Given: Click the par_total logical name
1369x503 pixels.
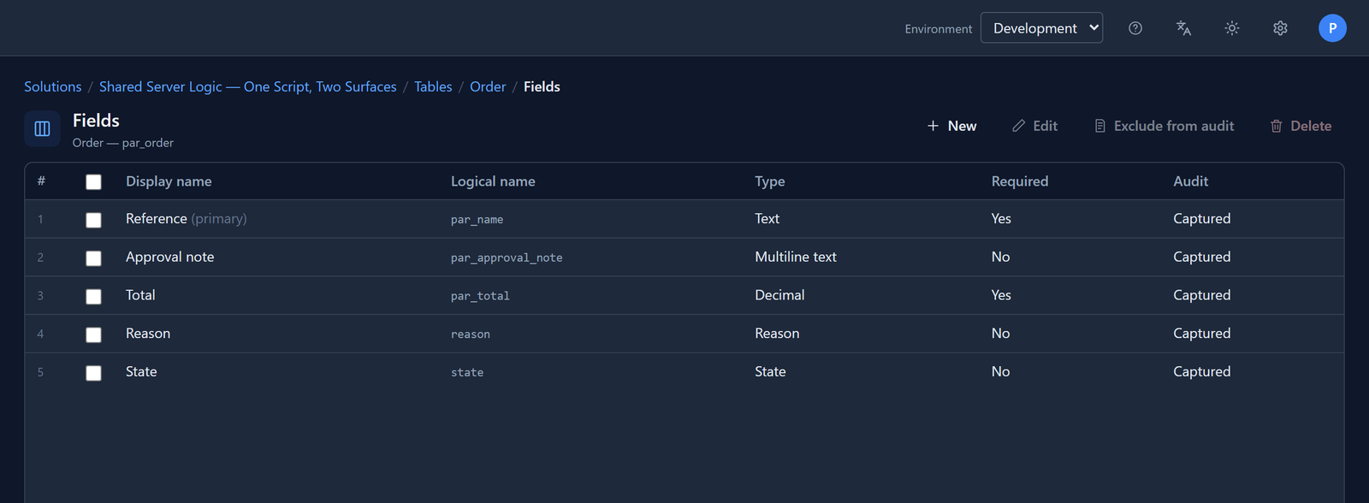Looking at the screenshot, I should click(x=480, y=296).
